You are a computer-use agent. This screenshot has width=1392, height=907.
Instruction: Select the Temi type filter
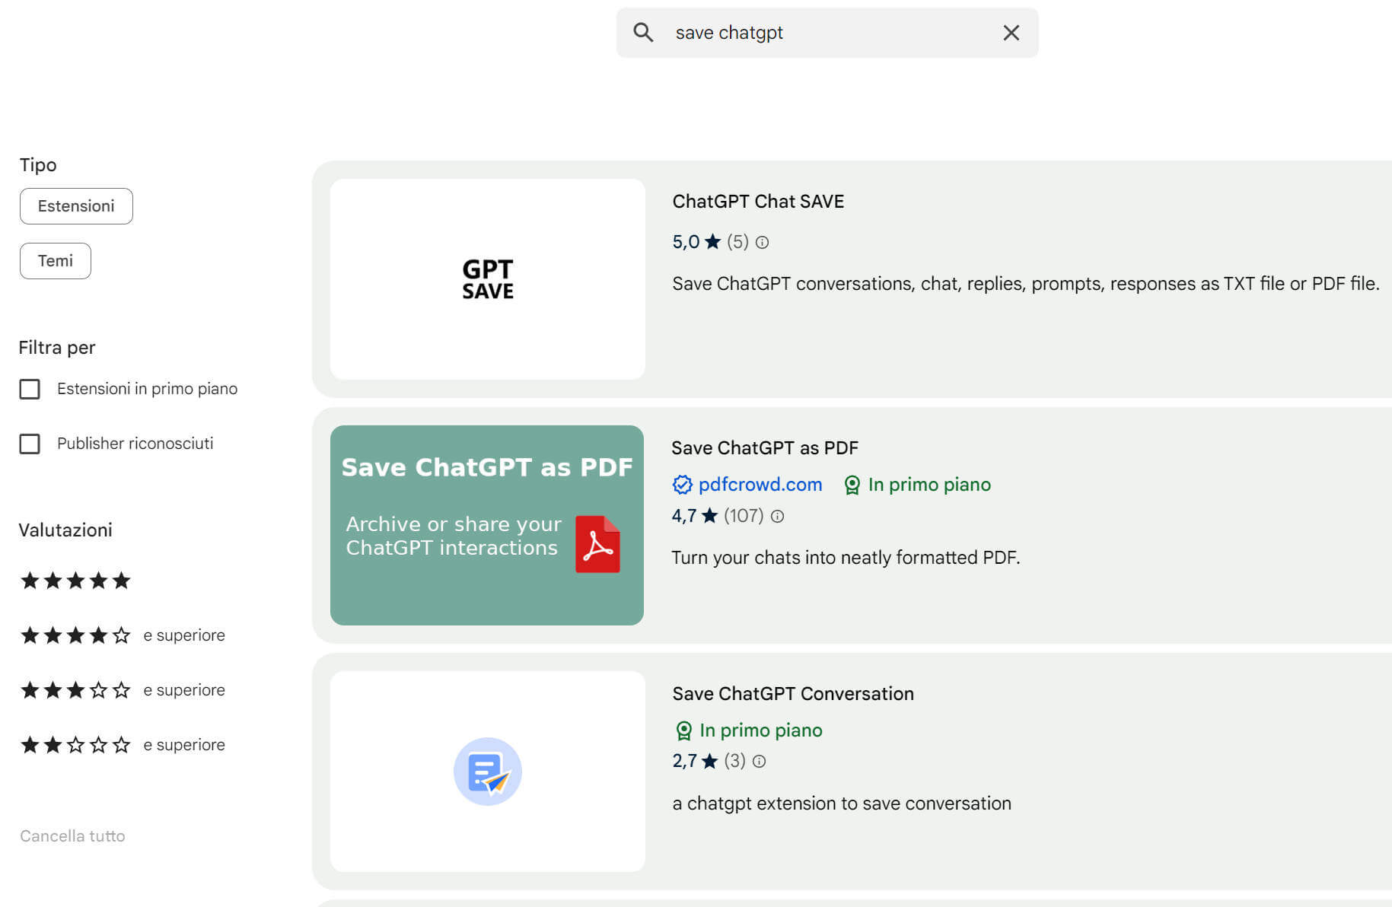click(x=56, y=261)
